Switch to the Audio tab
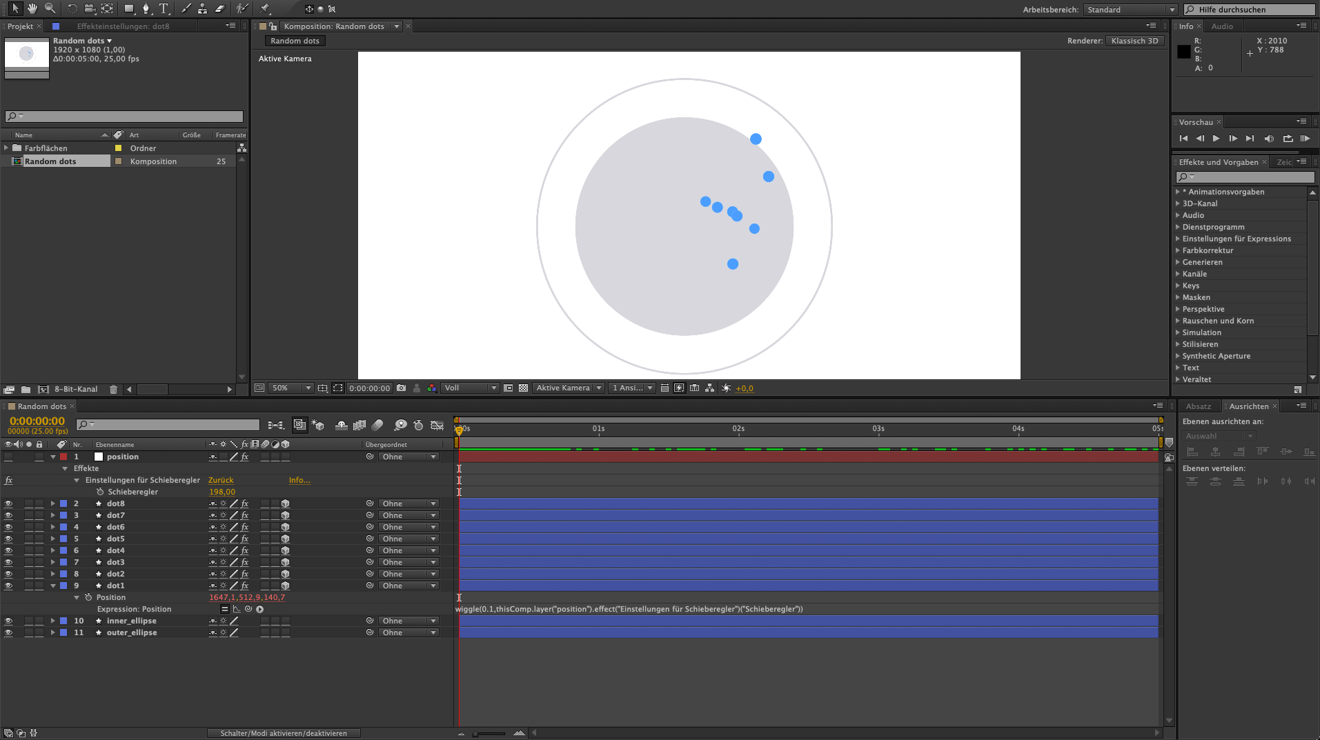1320x740 pixels. point(1221,26)
